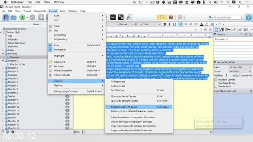The width and height of the screenshot is (253, 142).
Task: Select Corkboard view mode icon
Action: pos(171,17)
